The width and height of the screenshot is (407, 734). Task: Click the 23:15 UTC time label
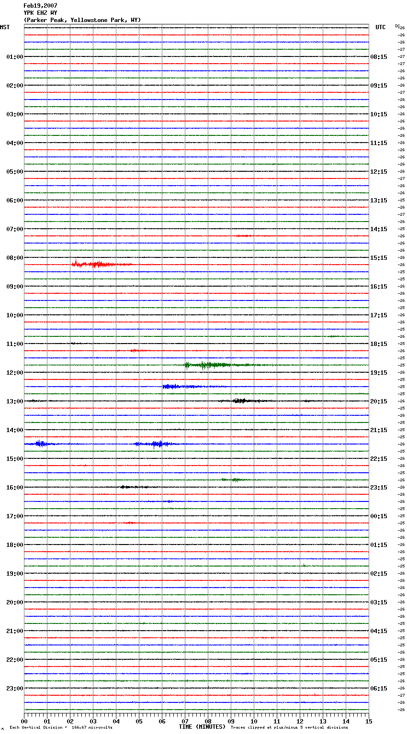(x=379, y=488)
